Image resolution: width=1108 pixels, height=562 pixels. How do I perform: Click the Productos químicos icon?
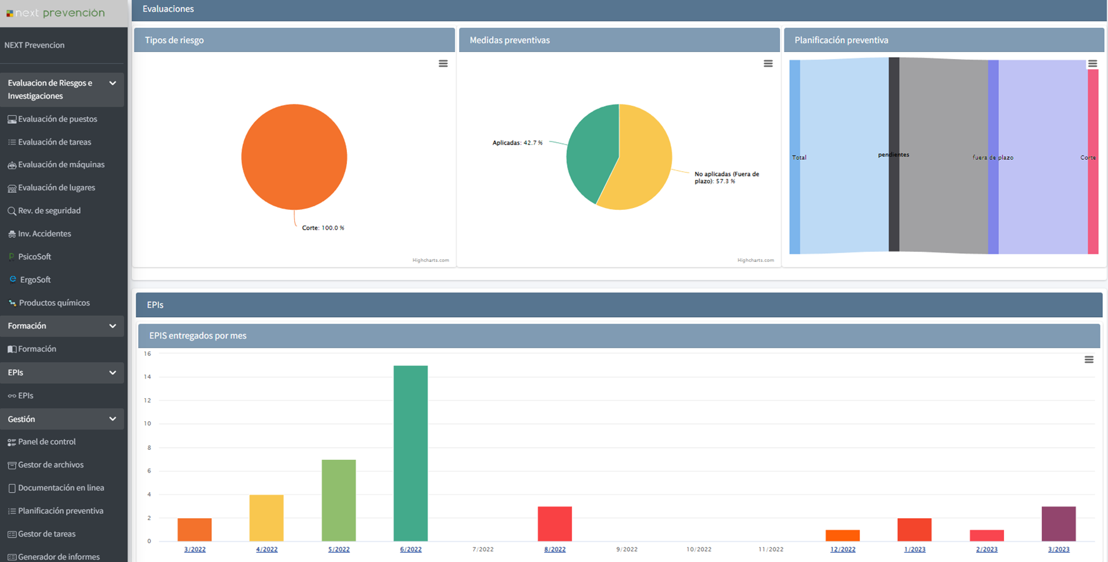12,303
